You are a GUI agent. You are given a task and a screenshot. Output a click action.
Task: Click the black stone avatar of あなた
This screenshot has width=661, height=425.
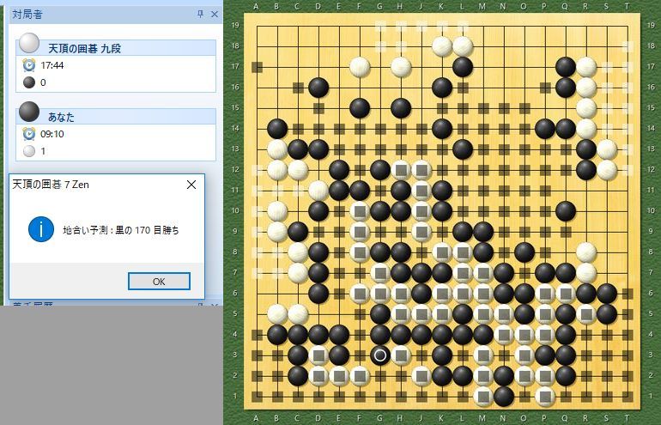[29, 112]
